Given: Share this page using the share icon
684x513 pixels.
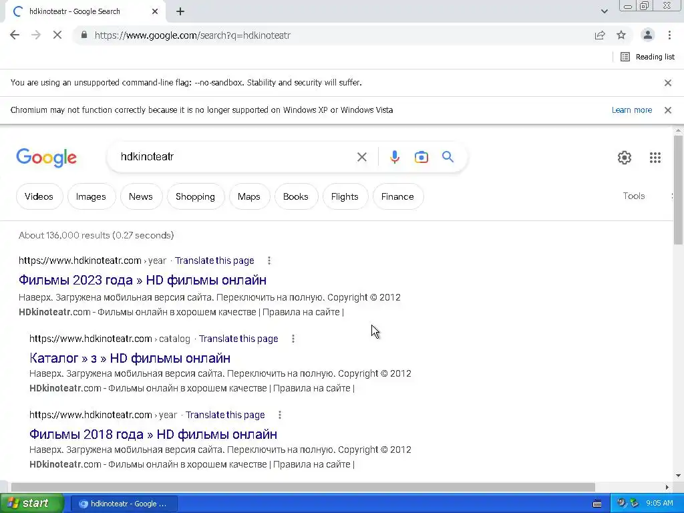Looking at the screenshot, I should coord(600,35).
